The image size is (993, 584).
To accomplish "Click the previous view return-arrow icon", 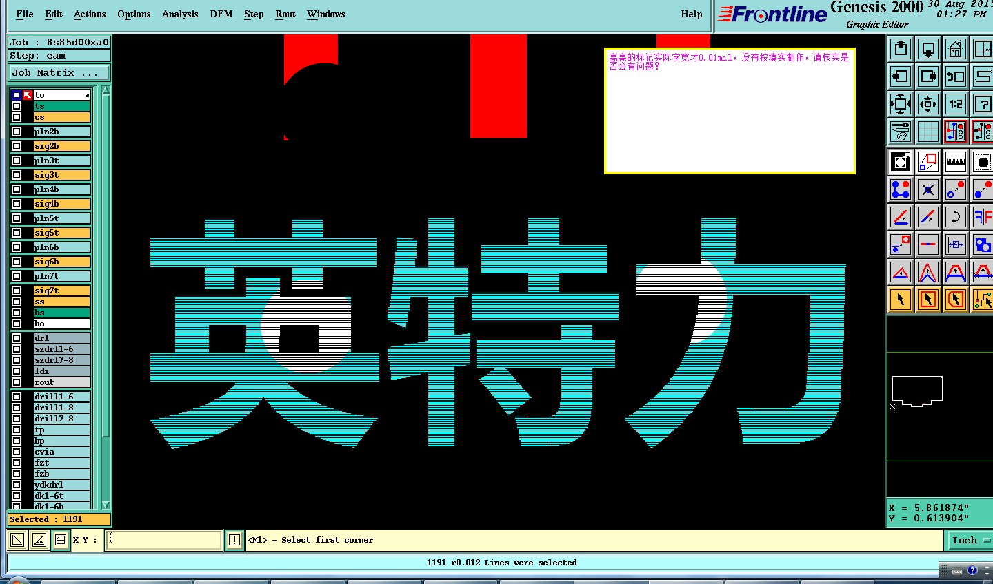I will click(x=956, y=76).
